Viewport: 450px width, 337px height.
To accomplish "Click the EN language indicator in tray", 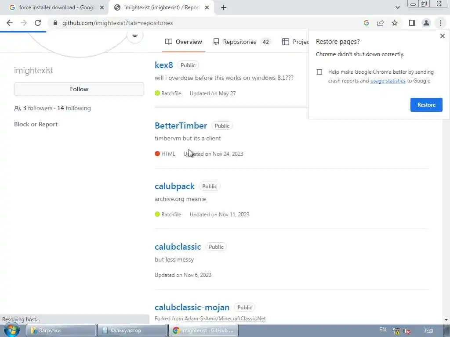I will 383,330.
